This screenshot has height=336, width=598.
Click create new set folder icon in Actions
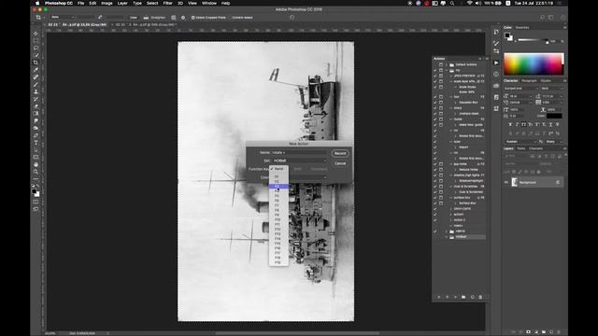coord(463,297)
